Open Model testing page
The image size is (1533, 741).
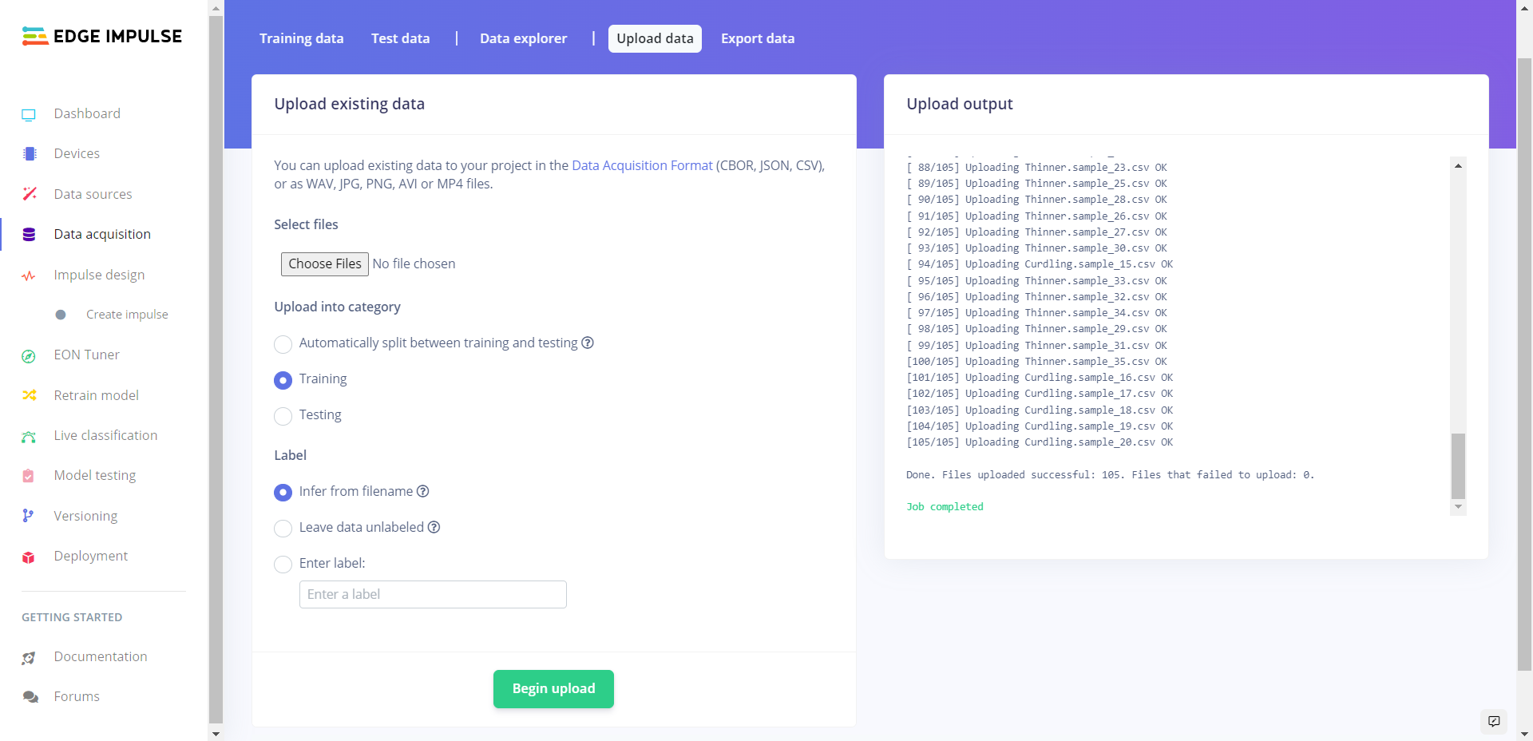94,475
